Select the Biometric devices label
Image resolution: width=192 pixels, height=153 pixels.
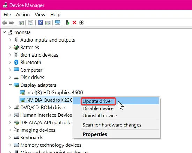pyautogui.click(x=39, y=55)
